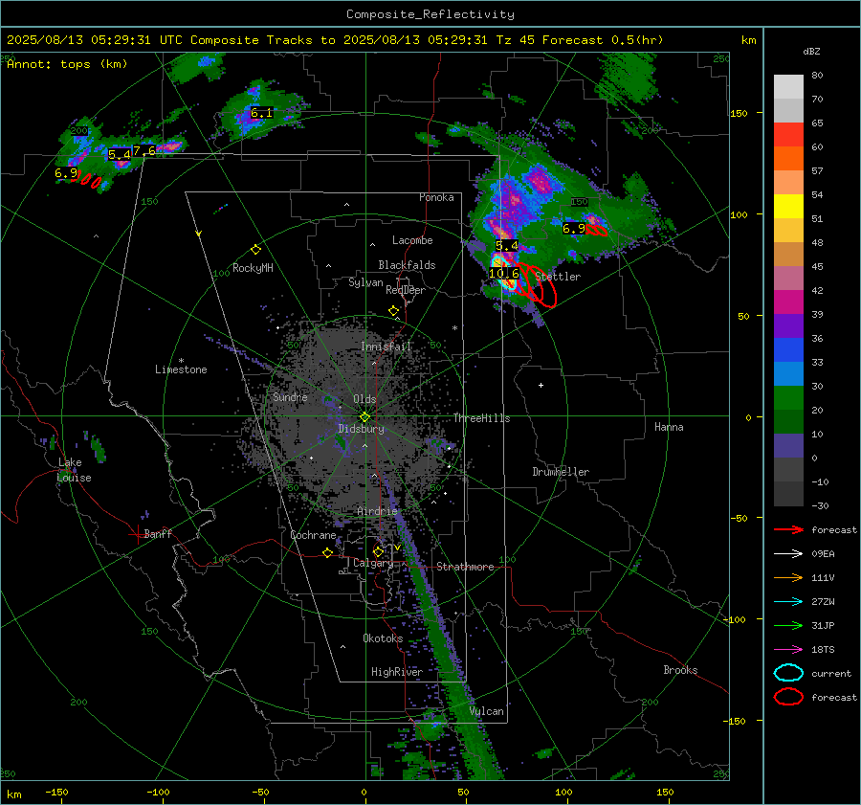861x805 pixels.
Task: Click the Composite_Reflectivity title text
Action: pyautogui.click(x=430, y=14)
